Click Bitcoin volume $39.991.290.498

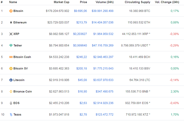click(x=103, y=11)
